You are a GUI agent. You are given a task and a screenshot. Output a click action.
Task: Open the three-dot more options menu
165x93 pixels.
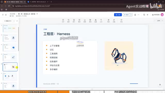[x=138, y=15]
